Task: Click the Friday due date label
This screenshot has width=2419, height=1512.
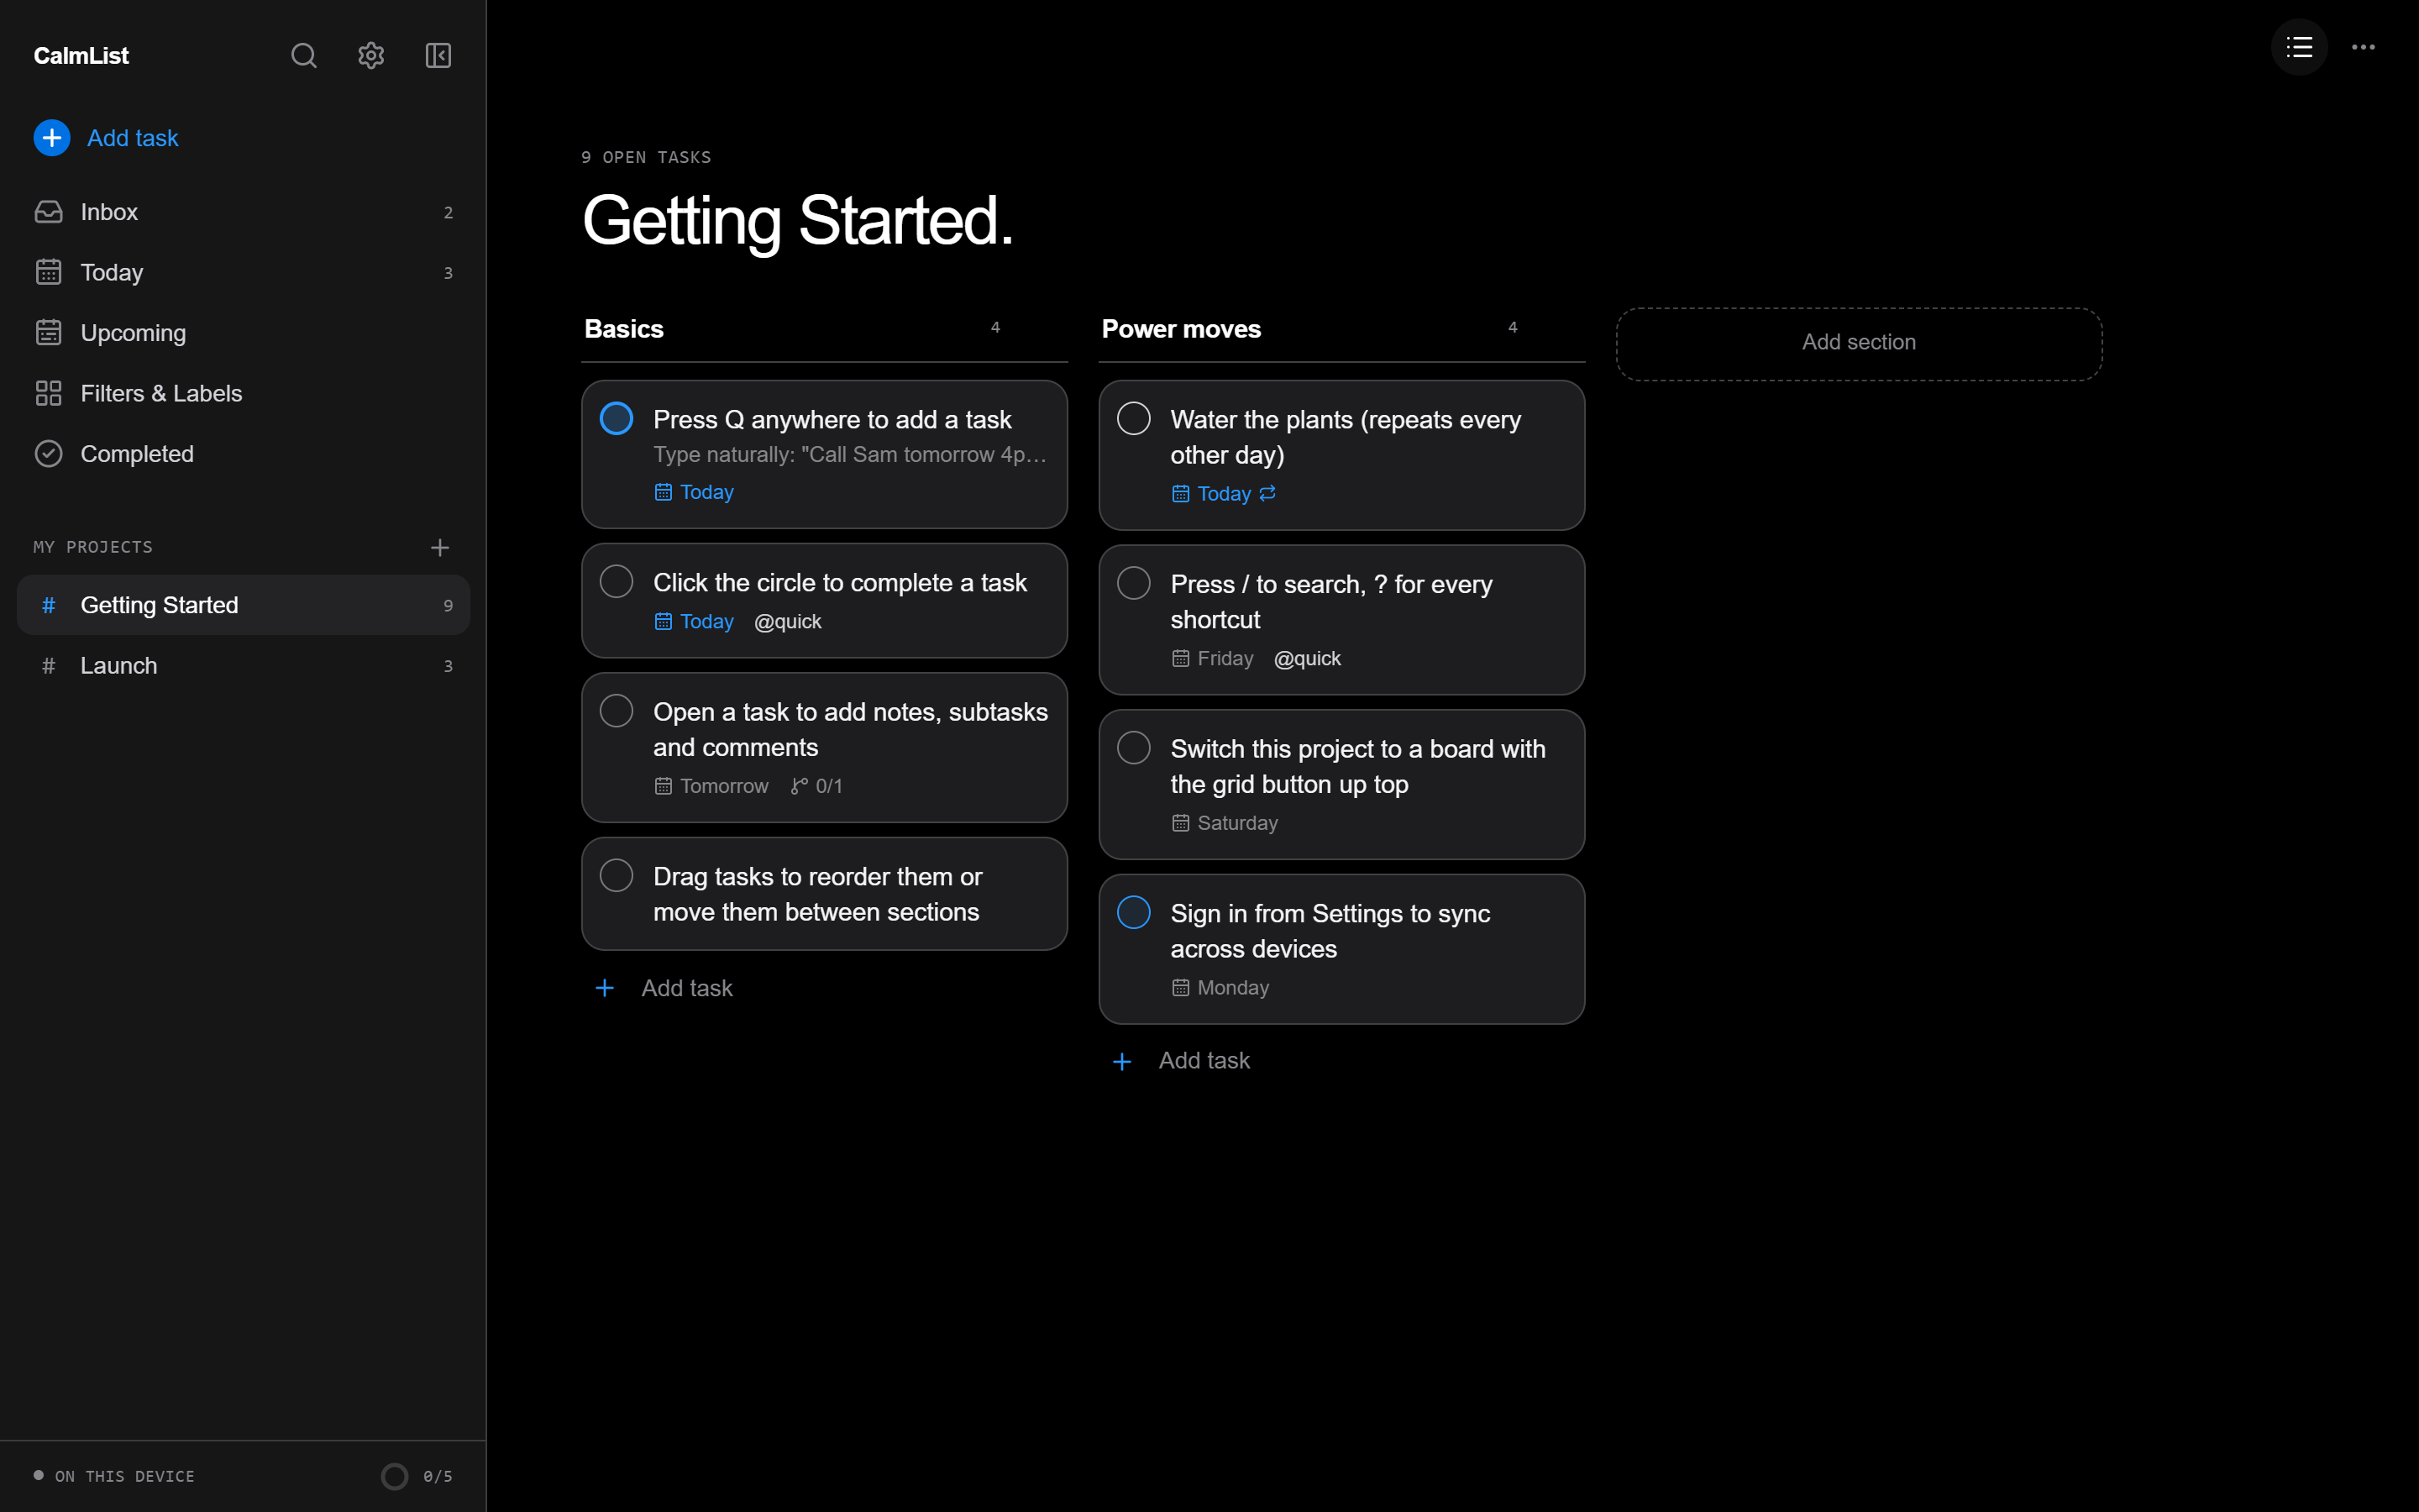Action: coord(1225,658)
